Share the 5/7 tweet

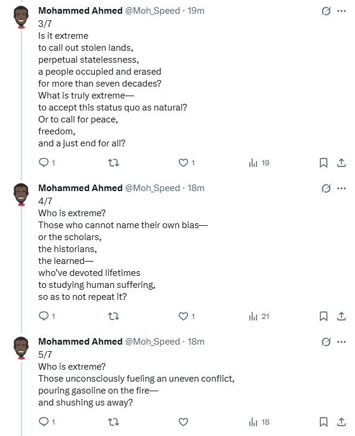341,422
